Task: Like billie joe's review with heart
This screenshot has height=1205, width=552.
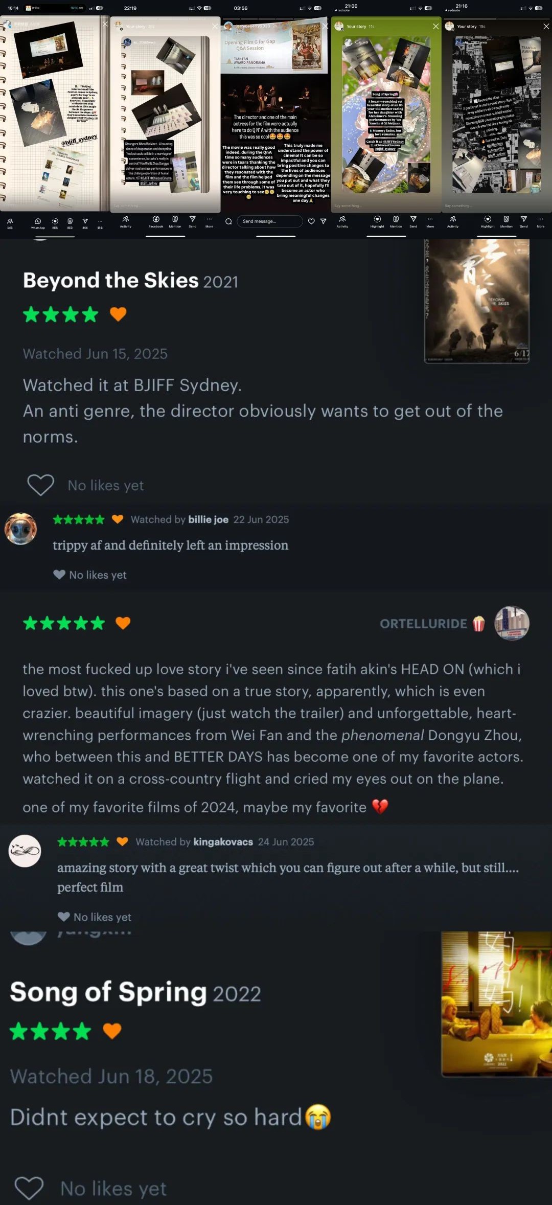Action: click(59, 575)
